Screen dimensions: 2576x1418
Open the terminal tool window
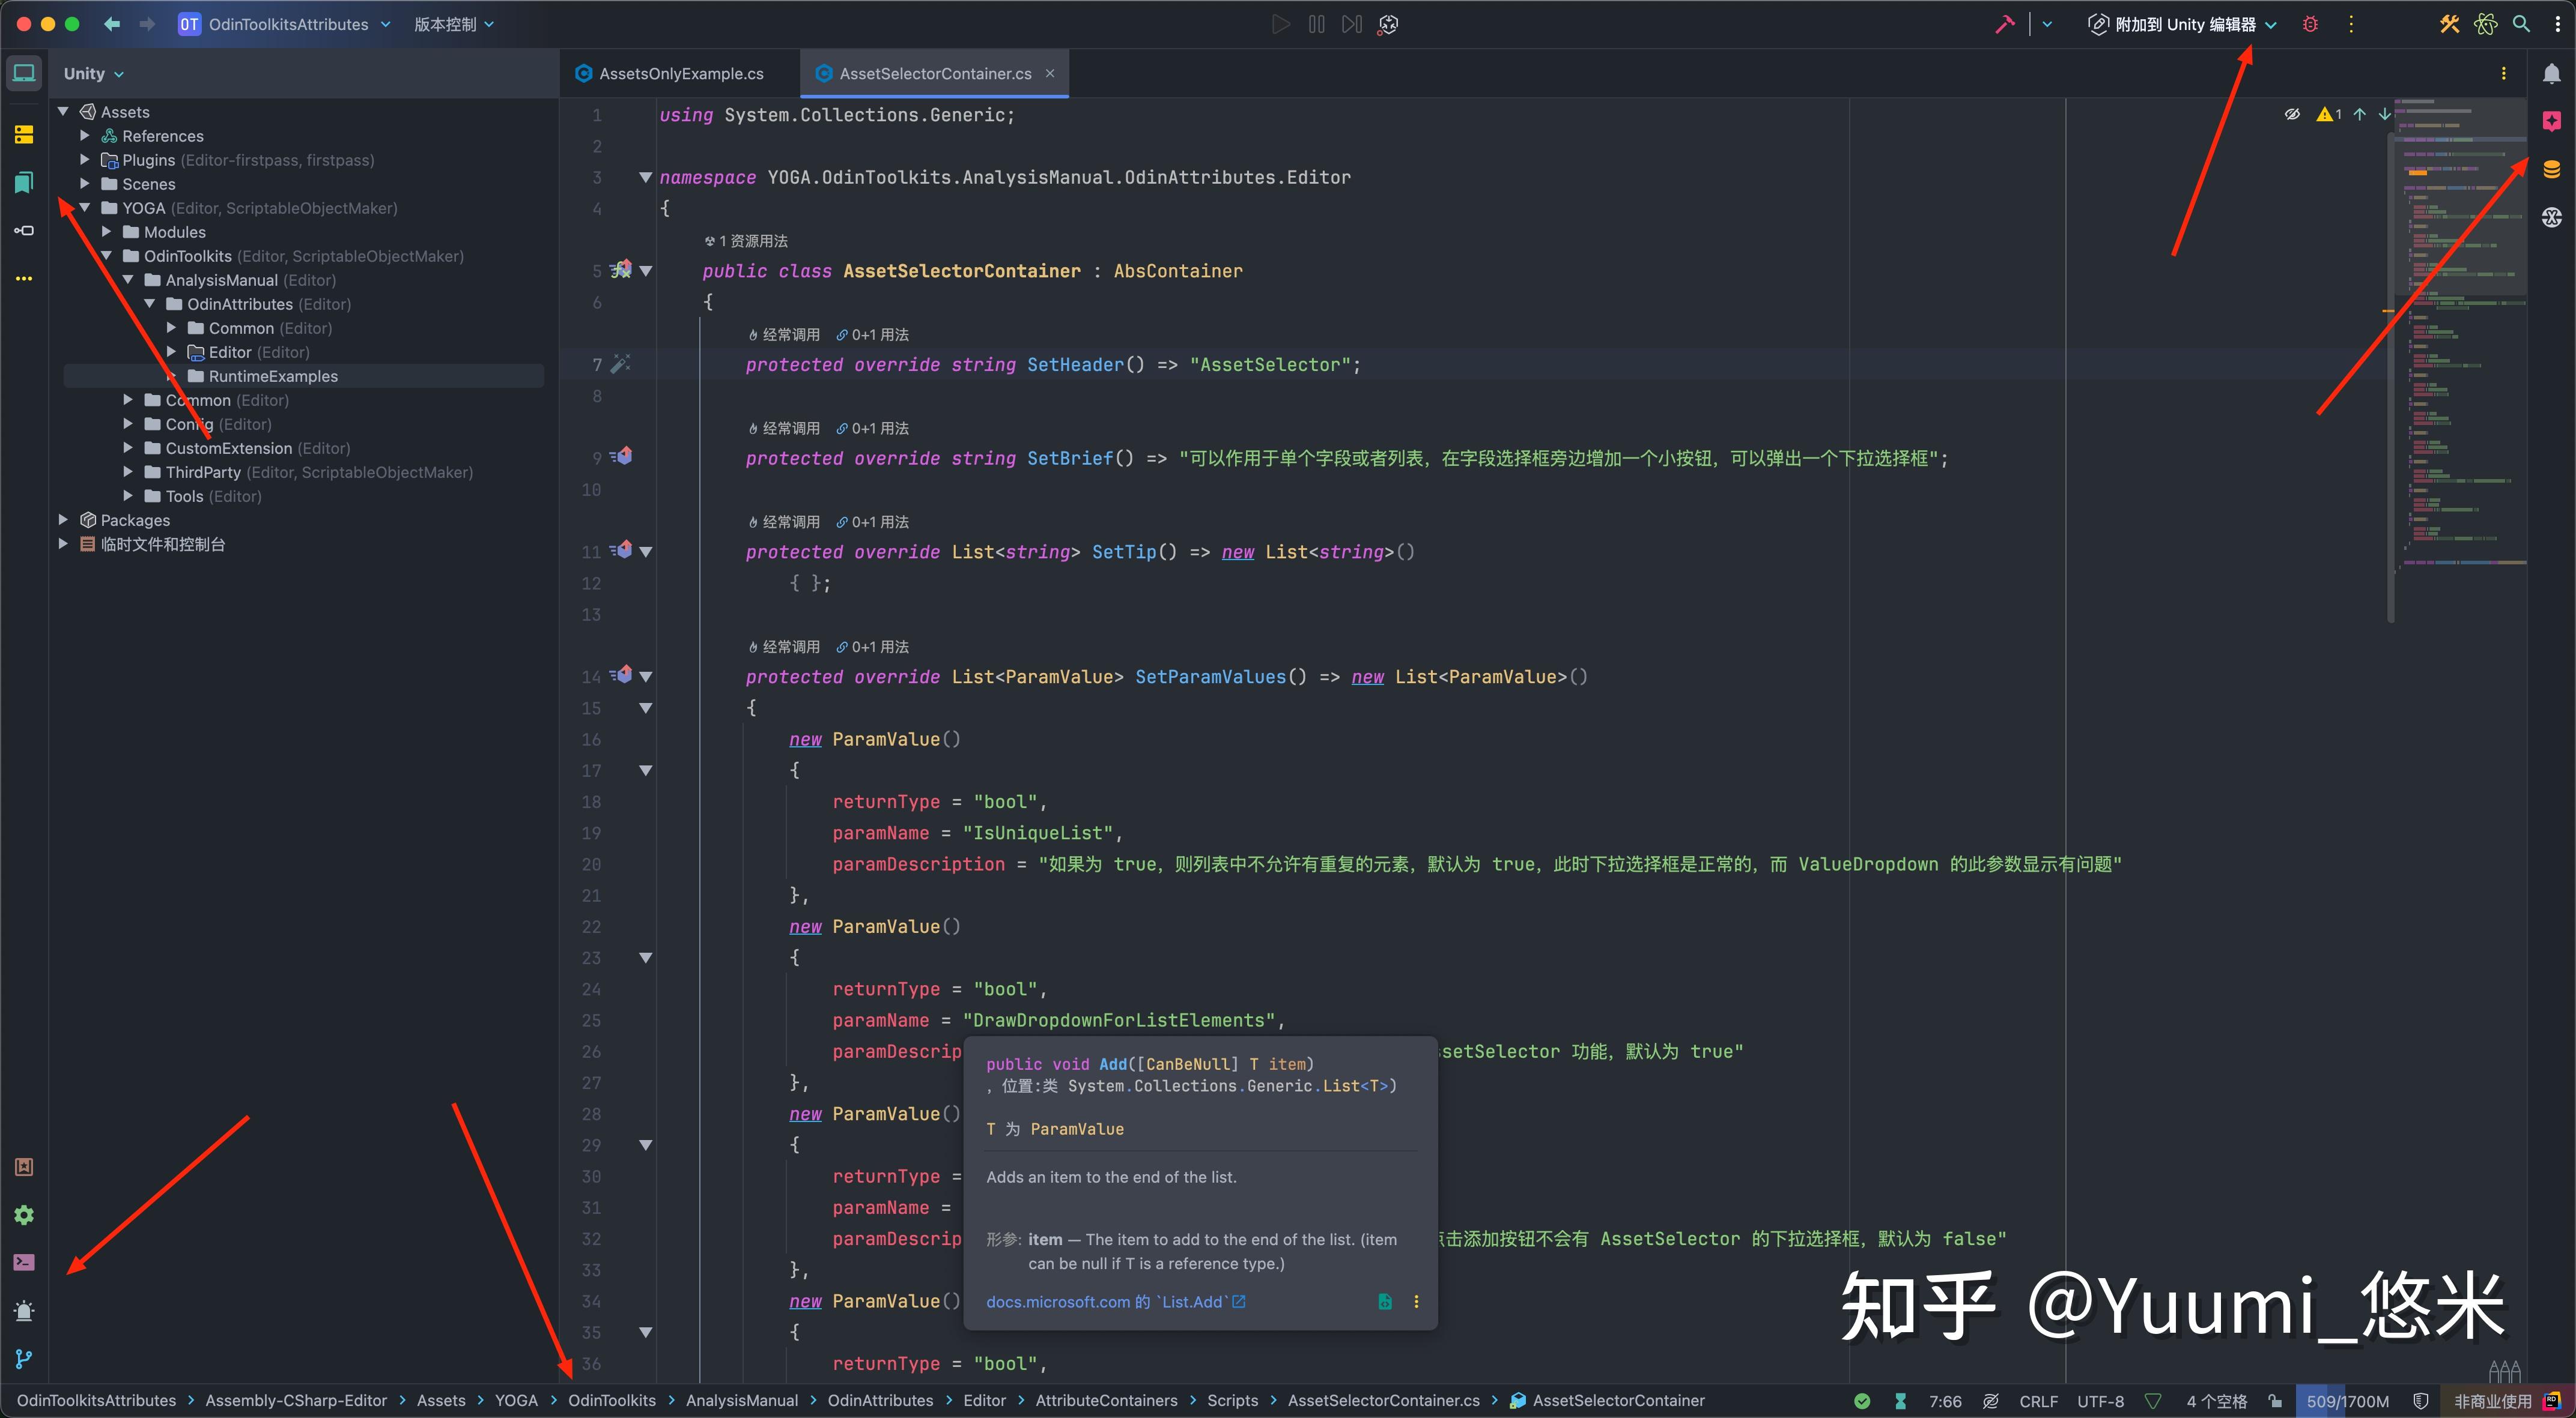(x=24, y=1262)
